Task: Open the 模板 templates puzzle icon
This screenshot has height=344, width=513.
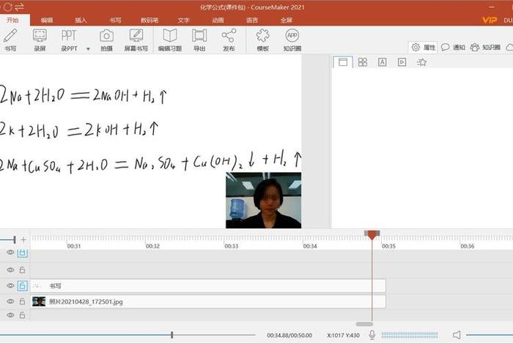Action: tap(262, 40)
